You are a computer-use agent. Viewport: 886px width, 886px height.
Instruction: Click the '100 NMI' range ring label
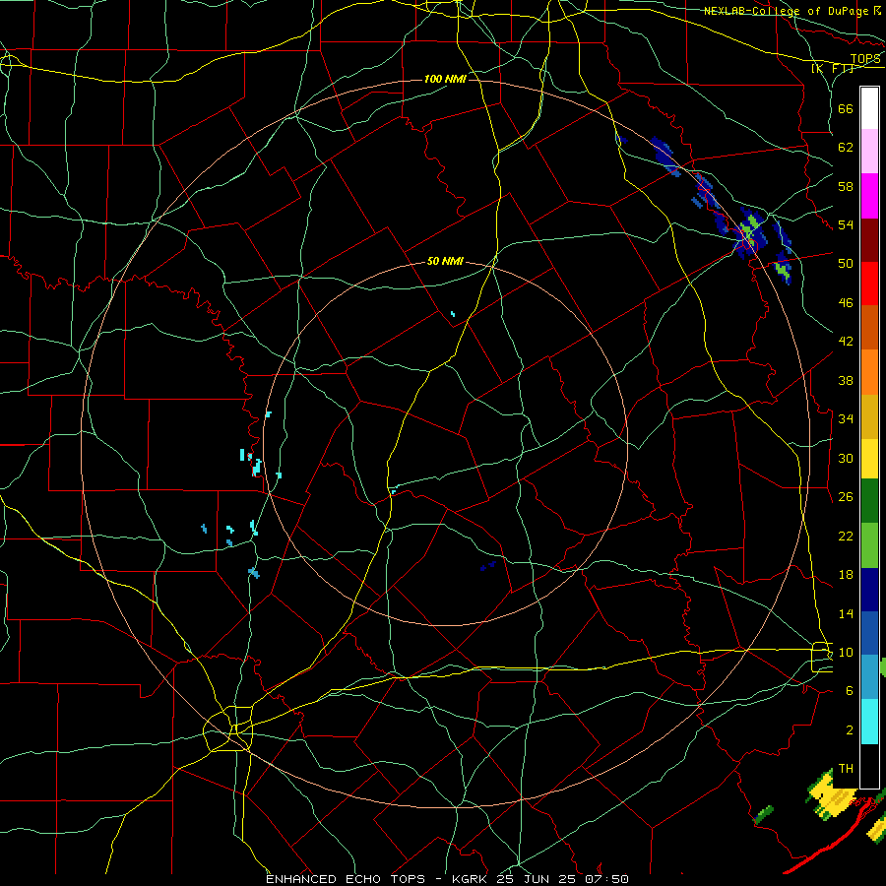point(445,79)
